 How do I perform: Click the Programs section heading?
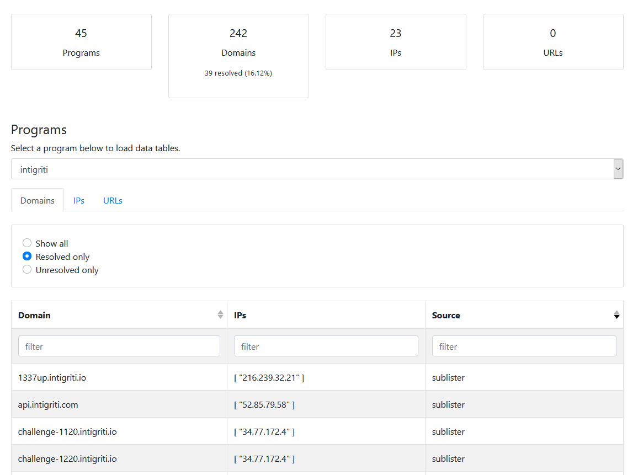[39, 130]
